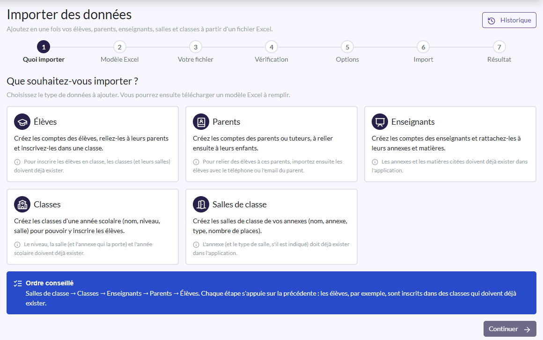The height and width of the screenshot is (340, 543).
Task: Go to step 1 Quoi importer
Action: point(44,52)
